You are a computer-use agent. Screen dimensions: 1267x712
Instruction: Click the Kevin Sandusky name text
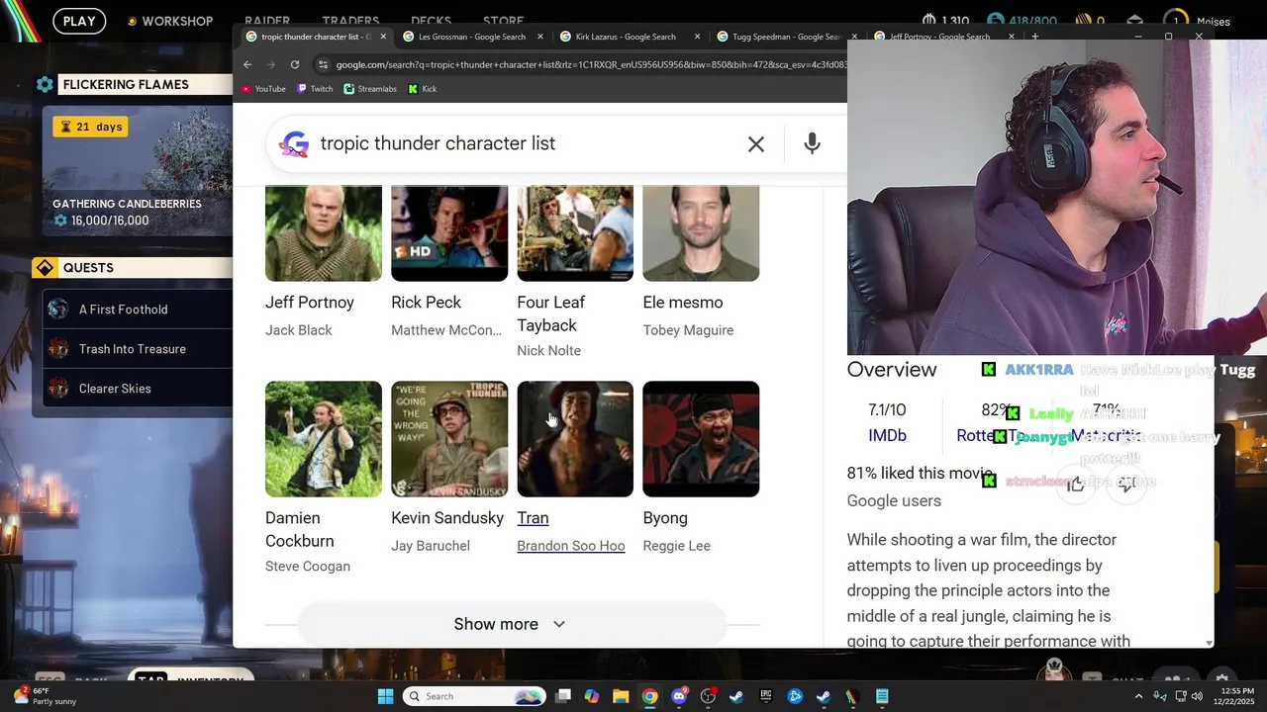click(447, 518)
